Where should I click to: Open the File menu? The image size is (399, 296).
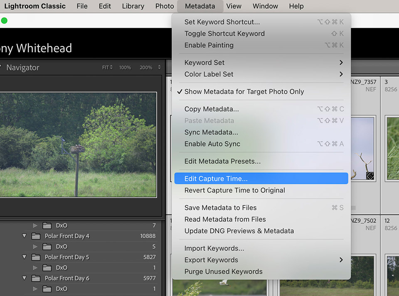(x=82, y=6)
